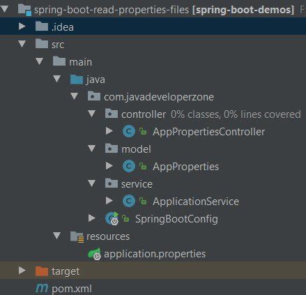Viewport: 306px width, 295px height.
Task: Open the AppProperties class name
Action: pyautogui.click(x=185, y=167)
